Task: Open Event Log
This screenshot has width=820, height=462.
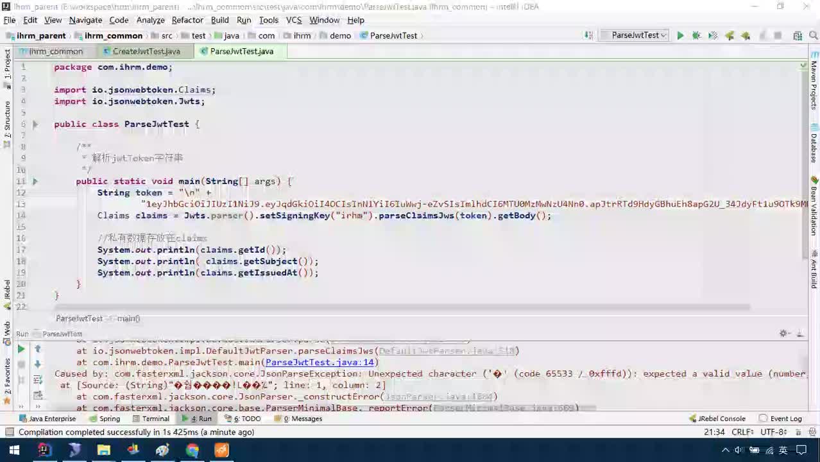Action: click(x=780, y=418)
